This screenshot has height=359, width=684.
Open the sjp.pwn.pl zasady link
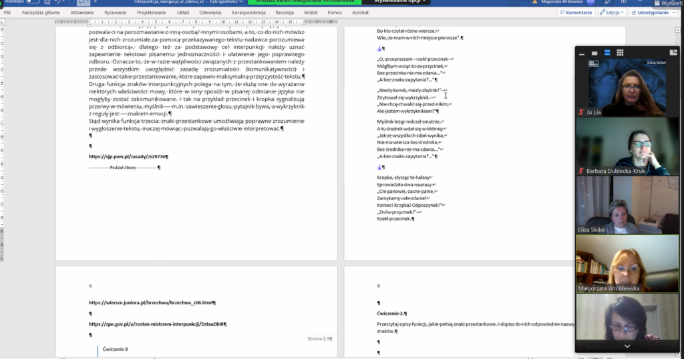pos(127,157)
